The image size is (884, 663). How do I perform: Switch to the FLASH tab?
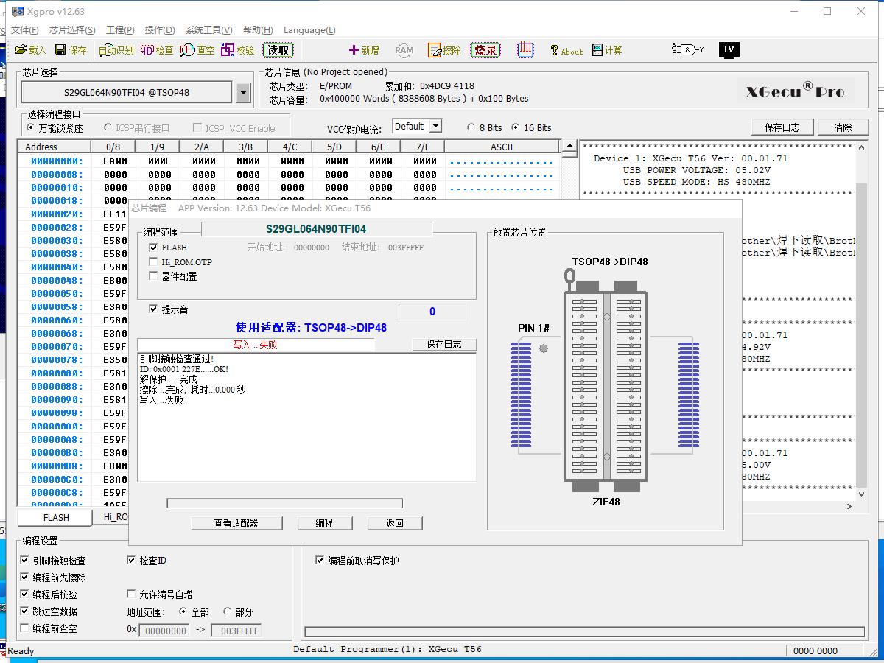(x=55, y=517)
